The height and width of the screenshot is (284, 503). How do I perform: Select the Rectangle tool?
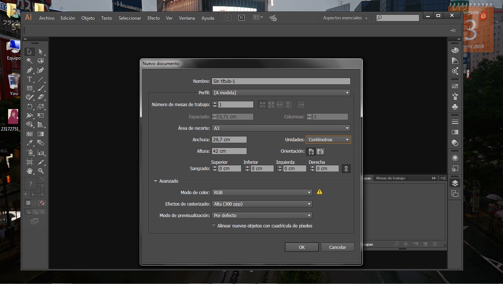tap(30, 88)
